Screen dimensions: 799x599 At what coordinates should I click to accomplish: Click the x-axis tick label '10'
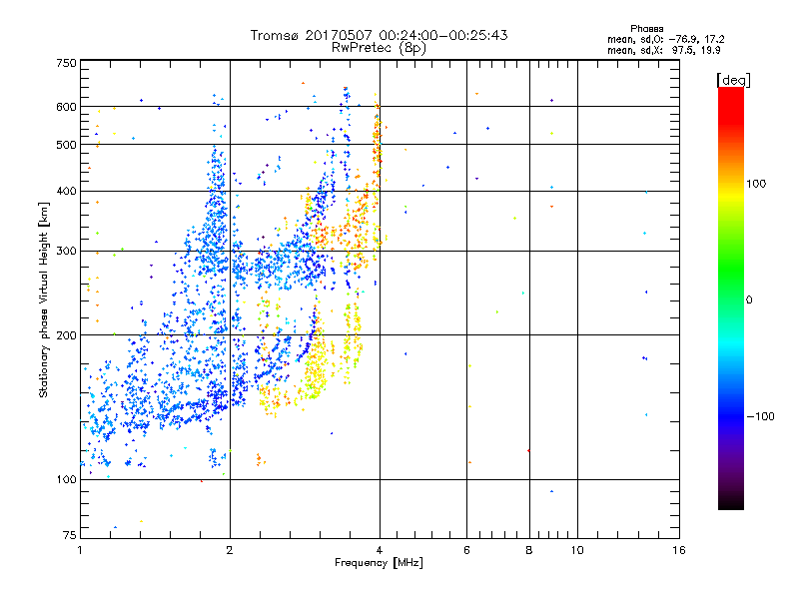pos(577,550)
